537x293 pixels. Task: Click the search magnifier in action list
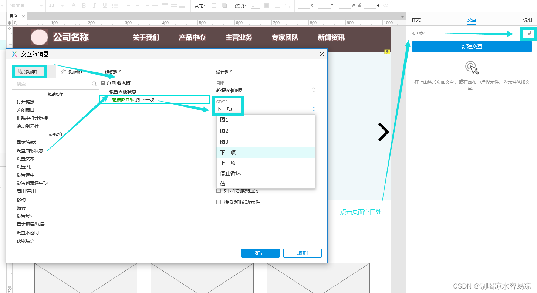94,84
